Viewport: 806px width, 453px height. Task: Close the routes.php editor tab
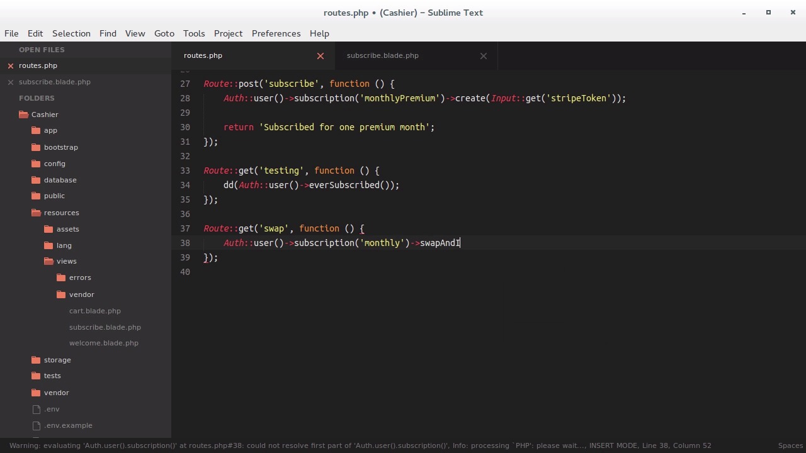321,56
